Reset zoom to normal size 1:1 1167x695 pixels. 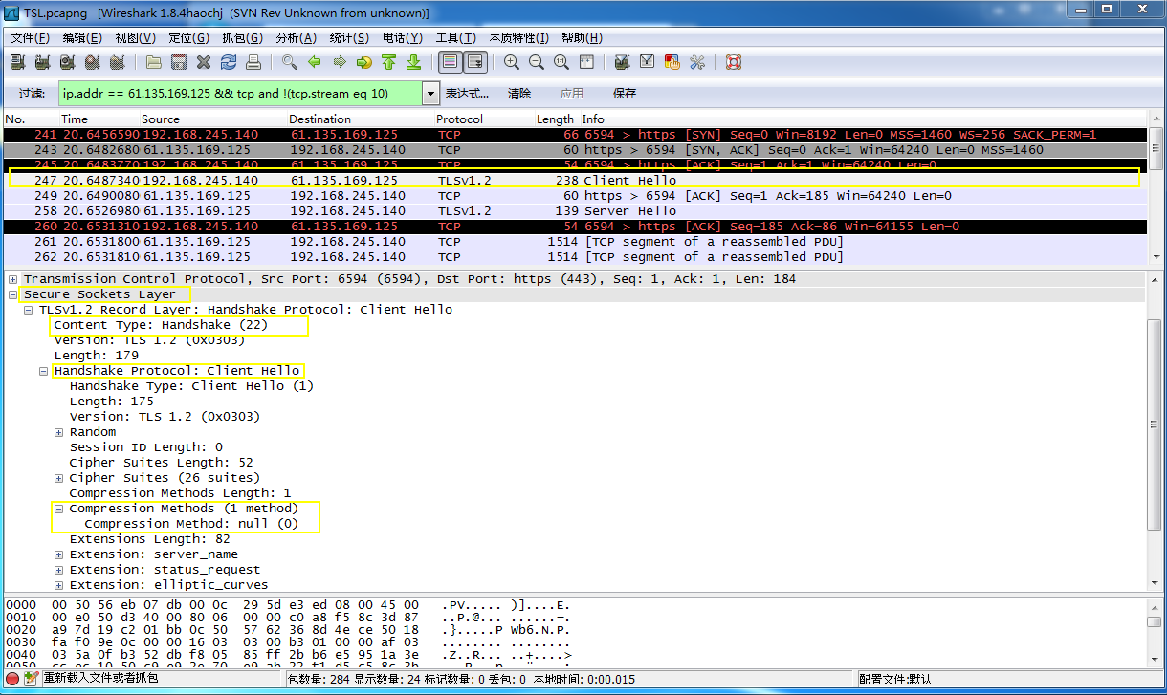[x=561, y=62]
